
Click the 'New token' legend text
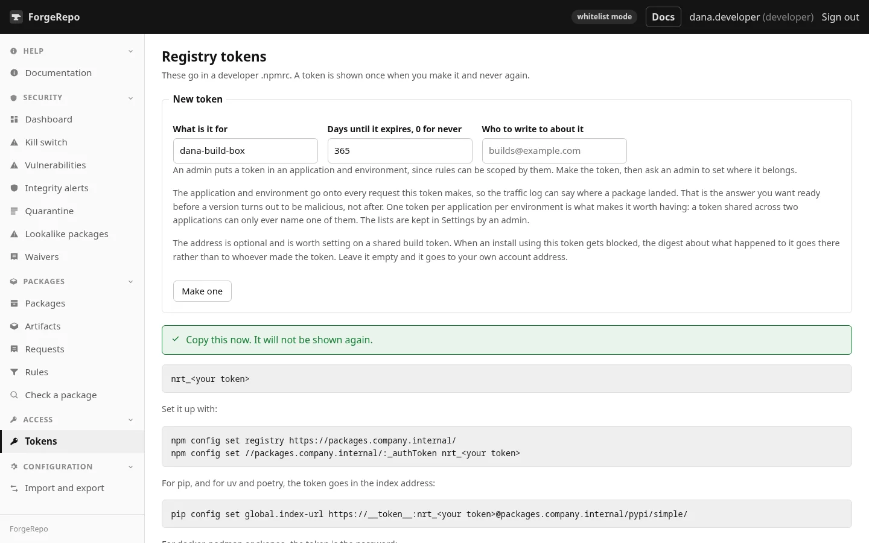(198, 99)
